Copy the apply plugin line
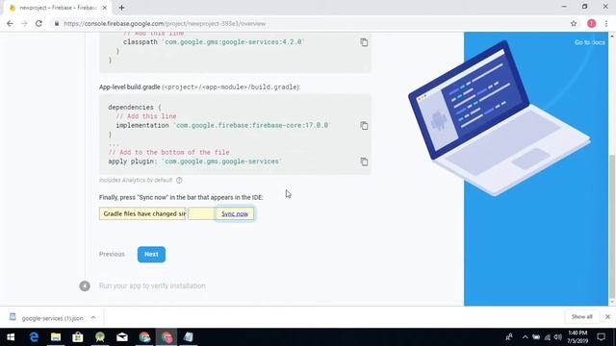Viewport: 616px width, 346px height. tap(364, 161)
